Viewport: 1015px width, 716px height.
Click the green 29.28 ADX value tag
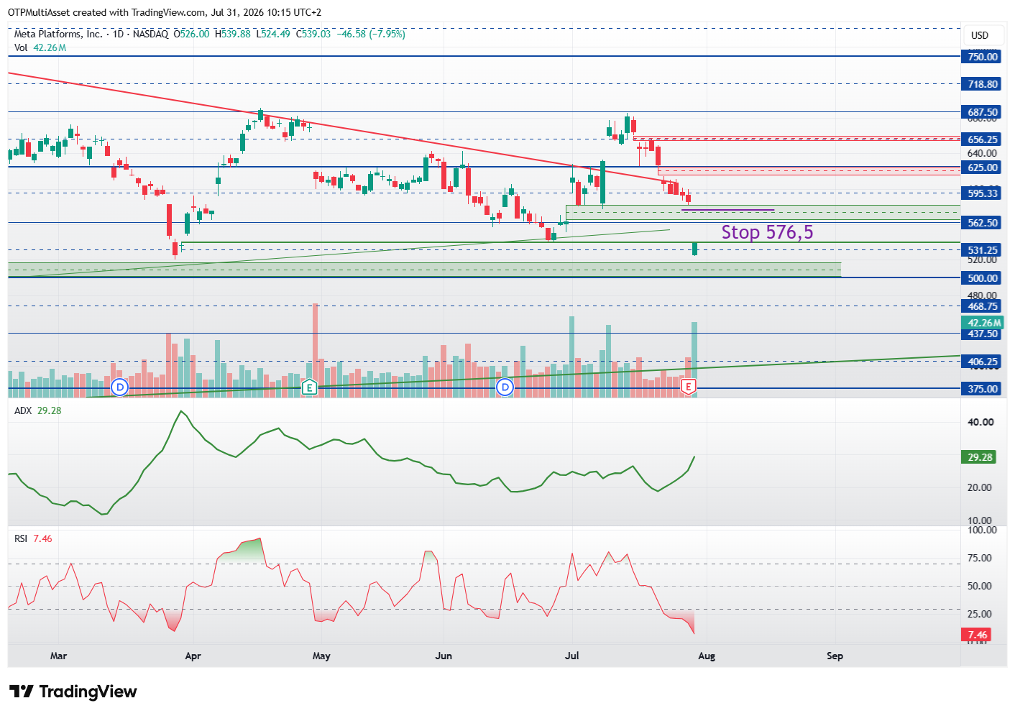tap(979, 457)
